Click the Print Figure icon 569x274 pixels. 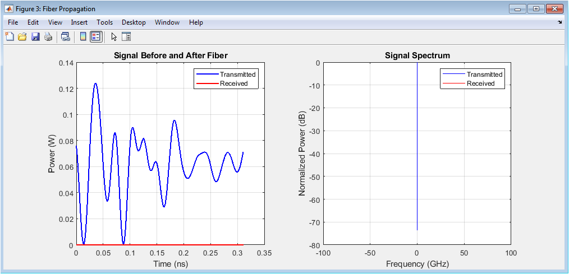coord(48,37)
